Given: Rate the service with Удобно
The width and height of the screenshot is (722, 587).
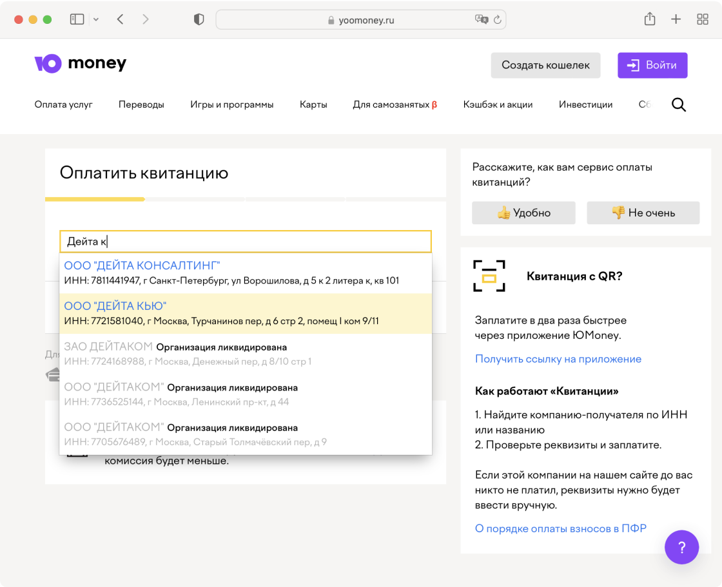Looking at the screenshot, I should click(523, 213).
